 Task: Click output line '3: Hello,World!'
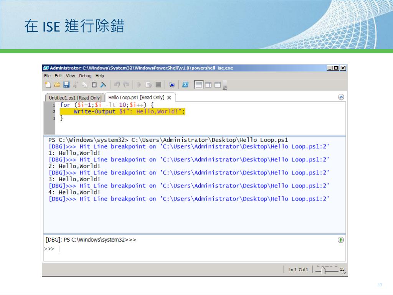(74, 179)
